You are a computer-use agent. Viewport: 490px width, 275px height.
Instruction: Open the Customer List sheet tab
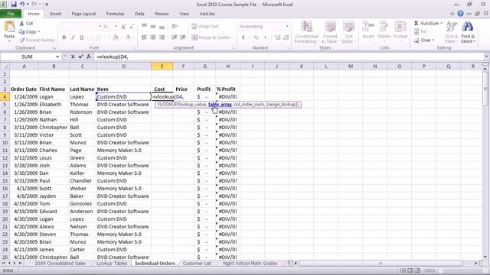(x=197, y=263)
